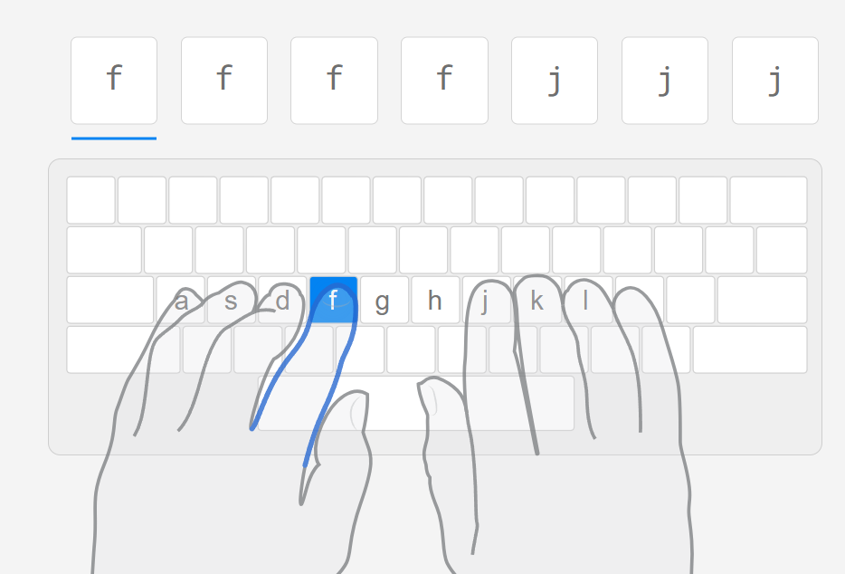The width and height of the screenshot is (845, 574).
Task: Select the last j lesson tile
Action: 775,81
